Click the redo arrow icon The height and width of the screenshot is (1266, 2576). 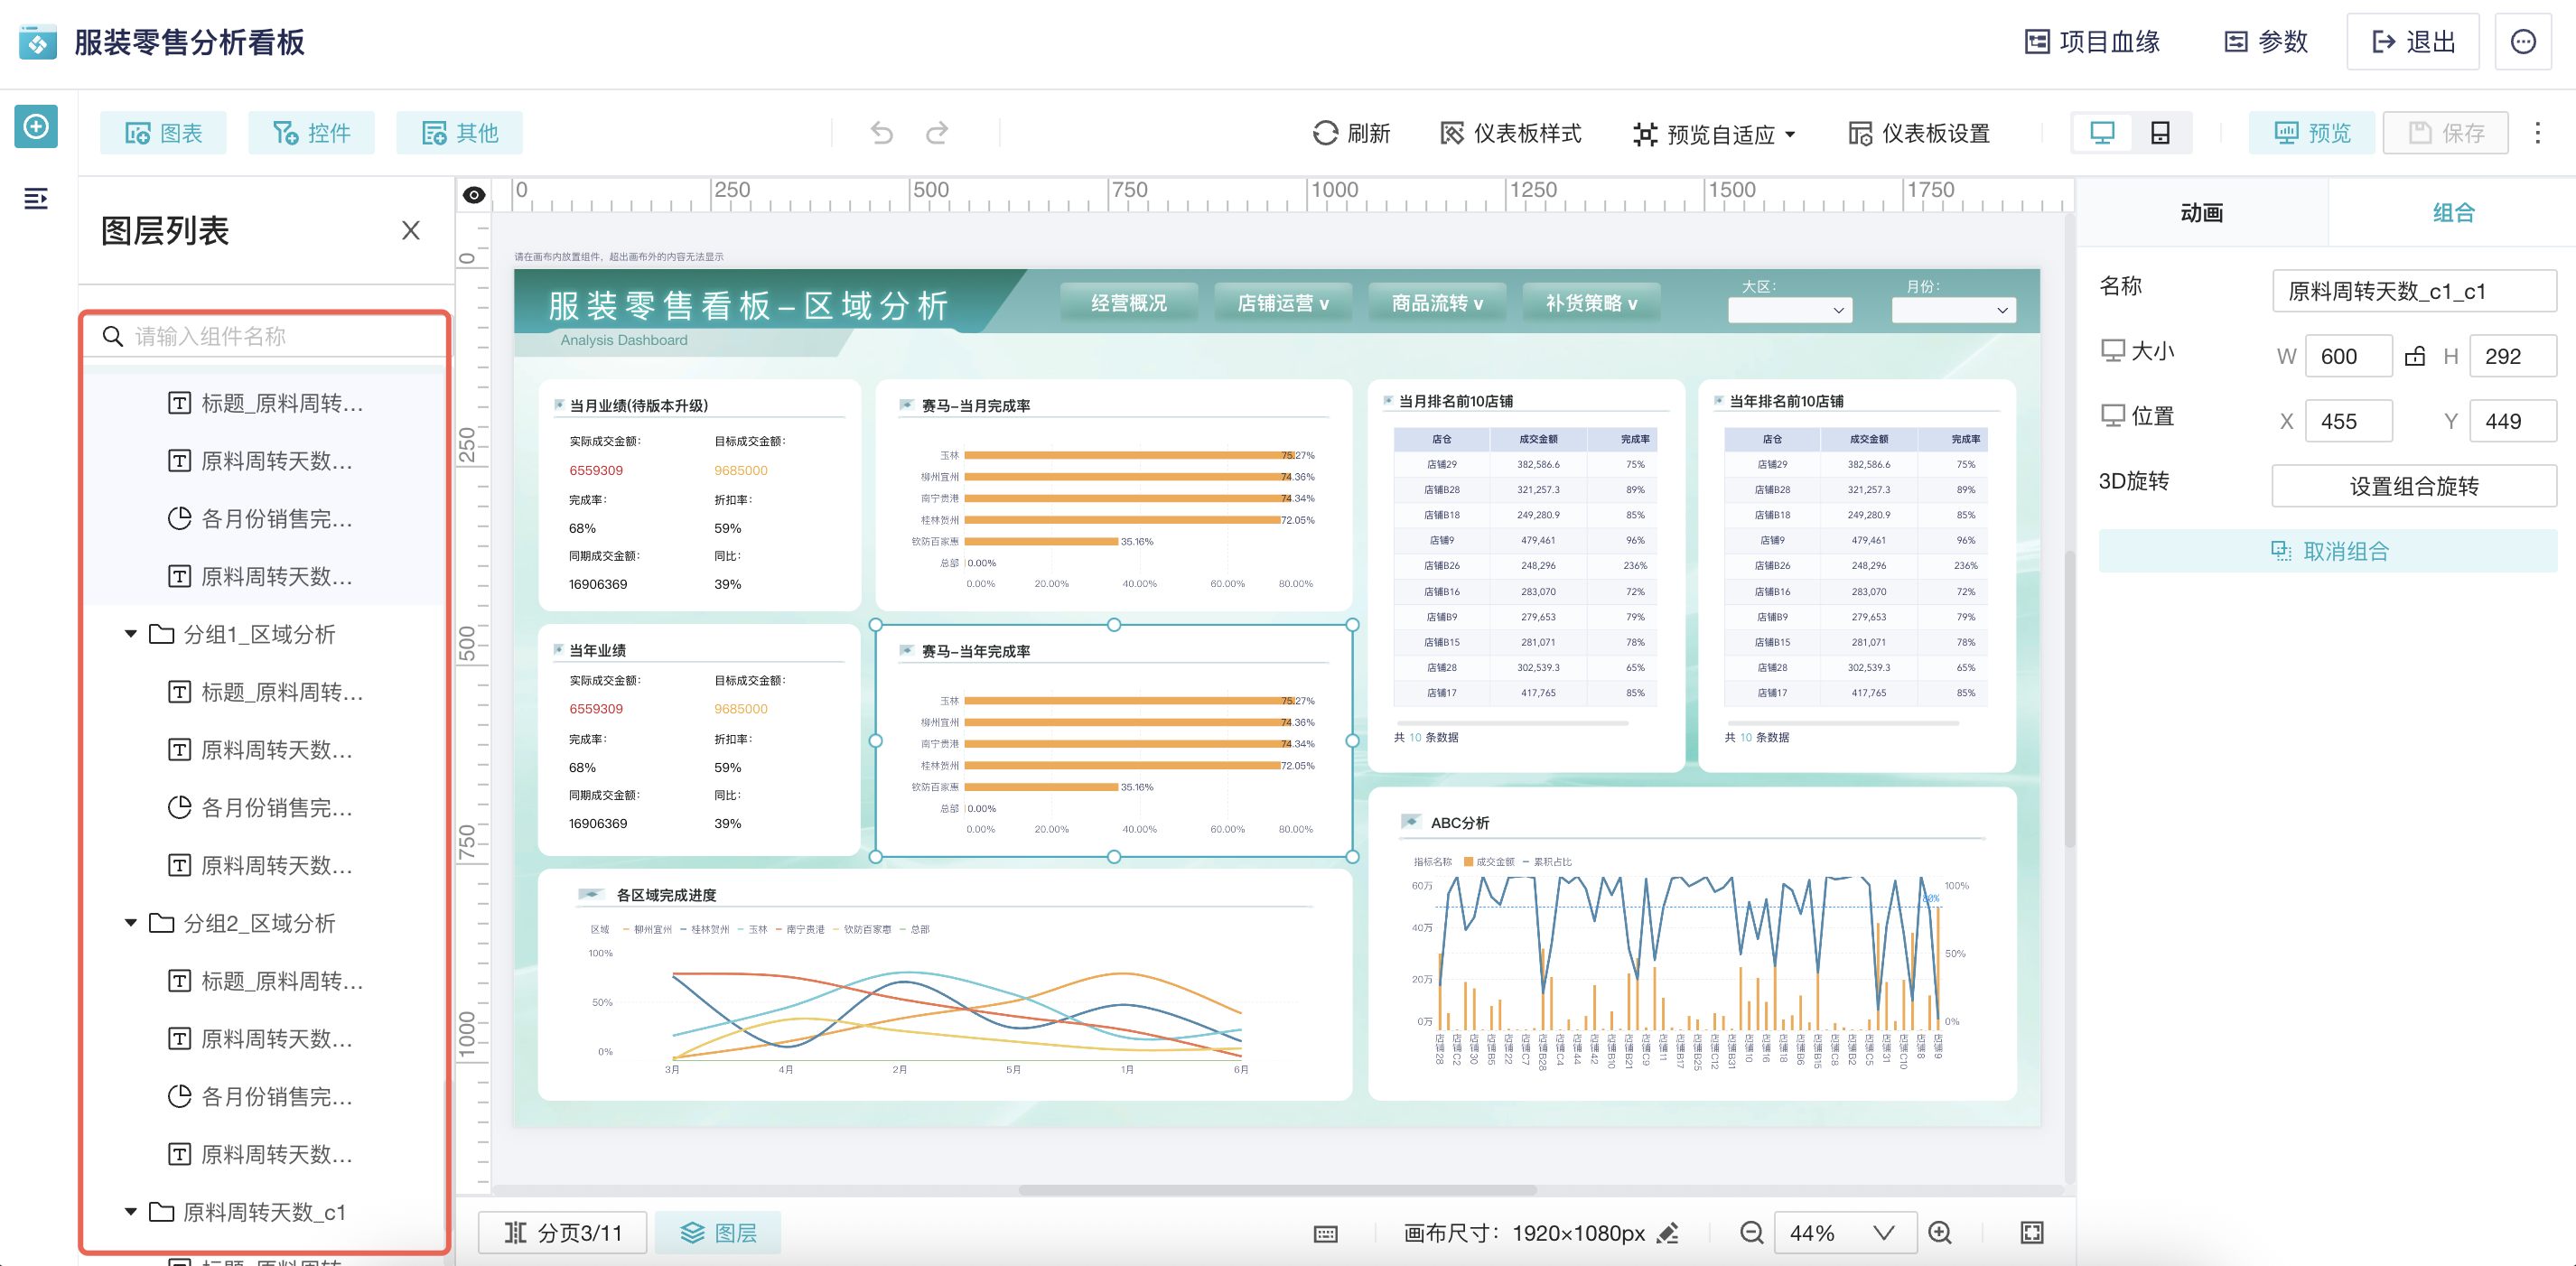[937, 133]
